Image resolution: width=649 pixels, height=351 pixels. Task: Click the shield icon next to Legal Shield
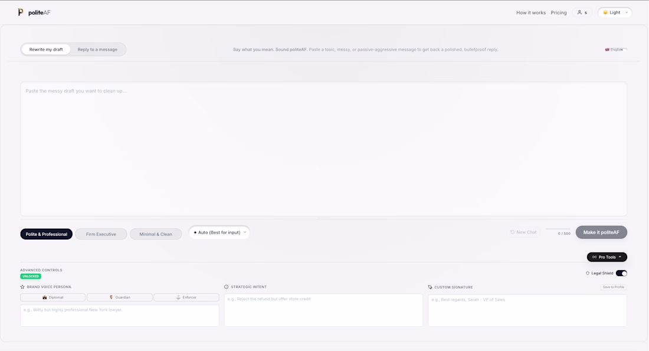[x=587, y=273]
